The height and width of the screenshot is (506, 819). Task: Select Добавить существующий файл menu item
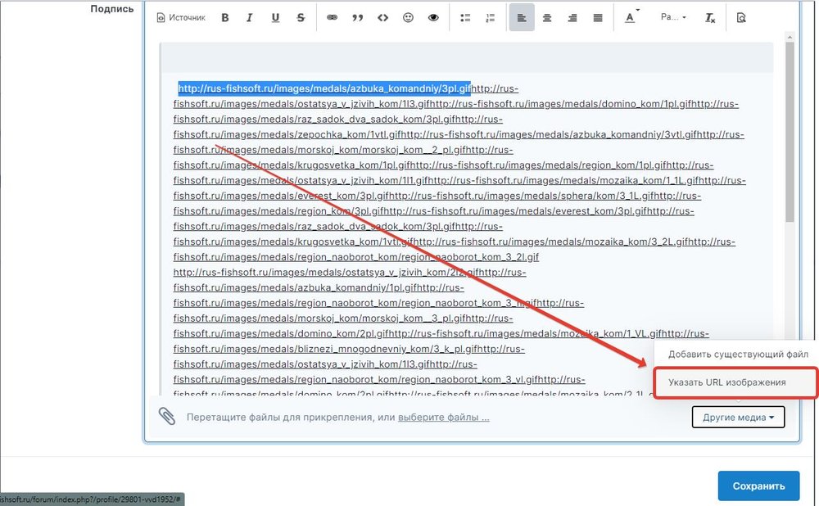[738, 355]
